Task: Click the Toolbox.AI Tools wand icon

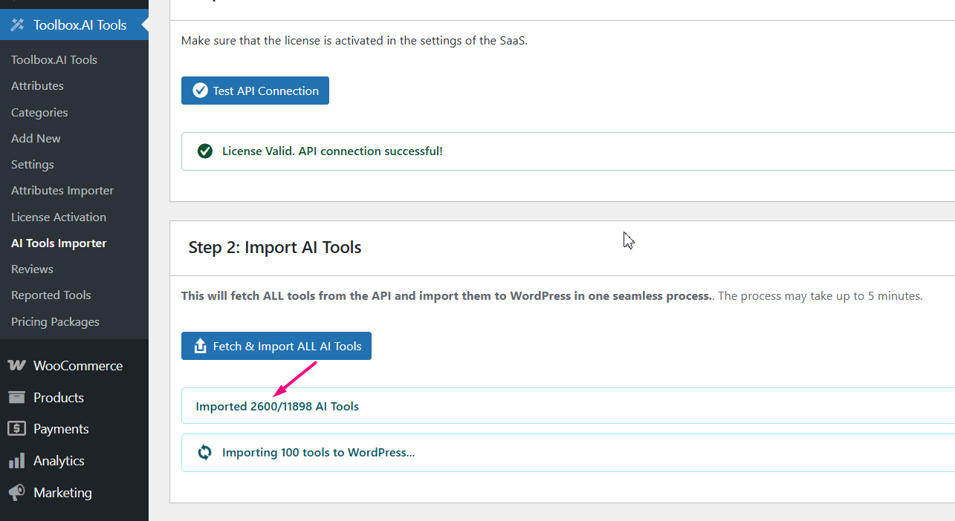Action: (x=16, y=24)
